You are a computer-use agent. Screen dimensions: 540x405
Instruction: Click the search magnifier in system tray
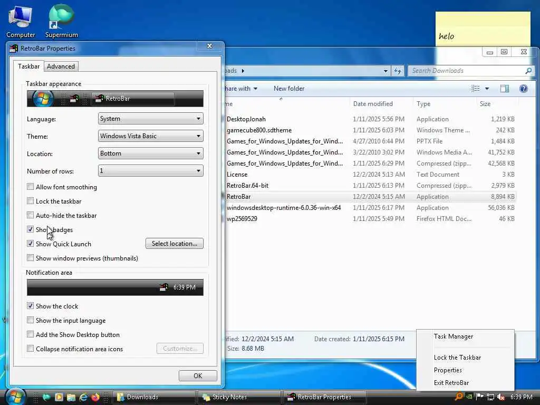tap(458, 397)
